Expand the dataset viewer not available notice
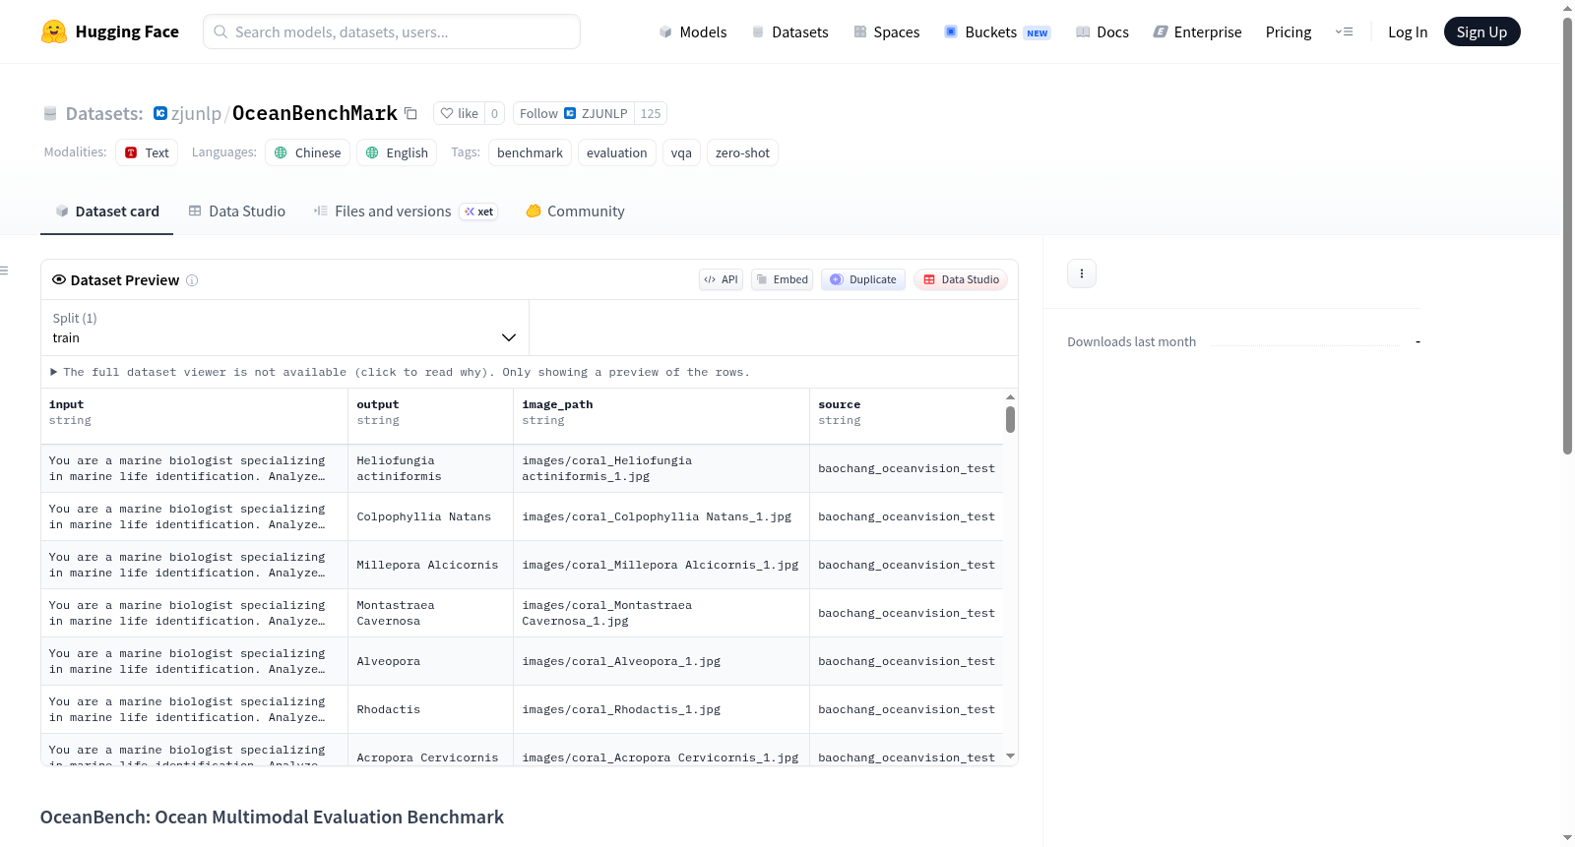1575x847 pixels. 400,372
